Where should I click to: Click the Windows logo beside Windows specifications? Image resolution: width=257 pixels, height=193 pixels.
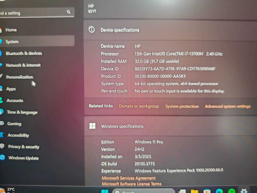click(x=92, y=126)
